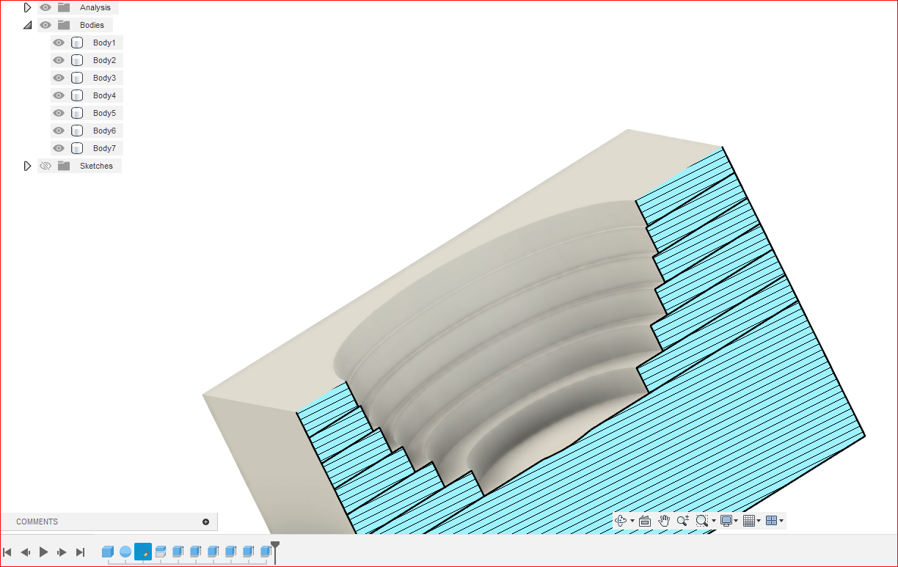Select Body1 in the browser
This screenshot has width=898, height=567.
pyautogui.click(x=103, y=42)
